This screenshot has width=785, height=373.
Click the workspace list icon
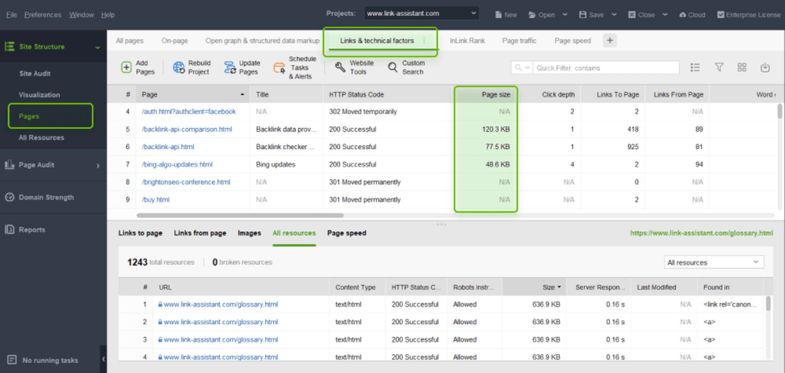click(x=695, y=67)
